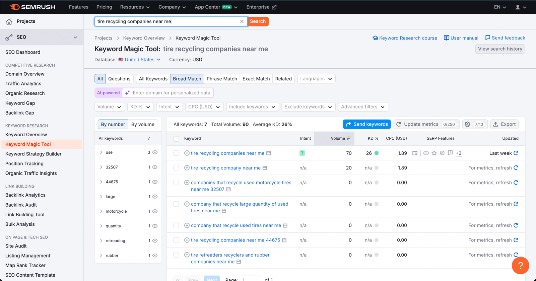This screenshot has width=536, height=281.
Task: Open the KD % filter dropdown
Action: pyautogui.click(x=140, y=107)
